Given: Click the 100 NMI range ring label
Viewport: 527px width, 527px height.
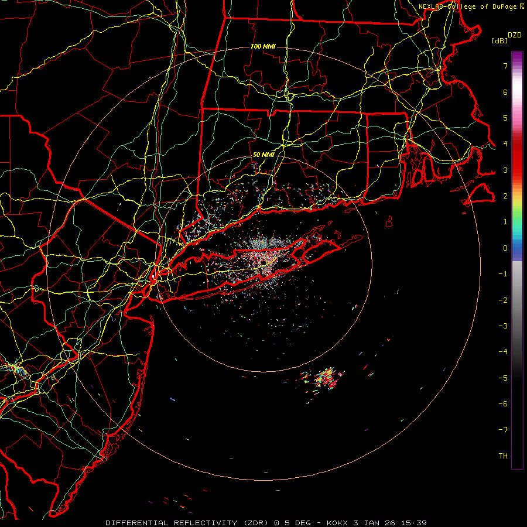Looking at the screenshot, I should tap(263, 46).
